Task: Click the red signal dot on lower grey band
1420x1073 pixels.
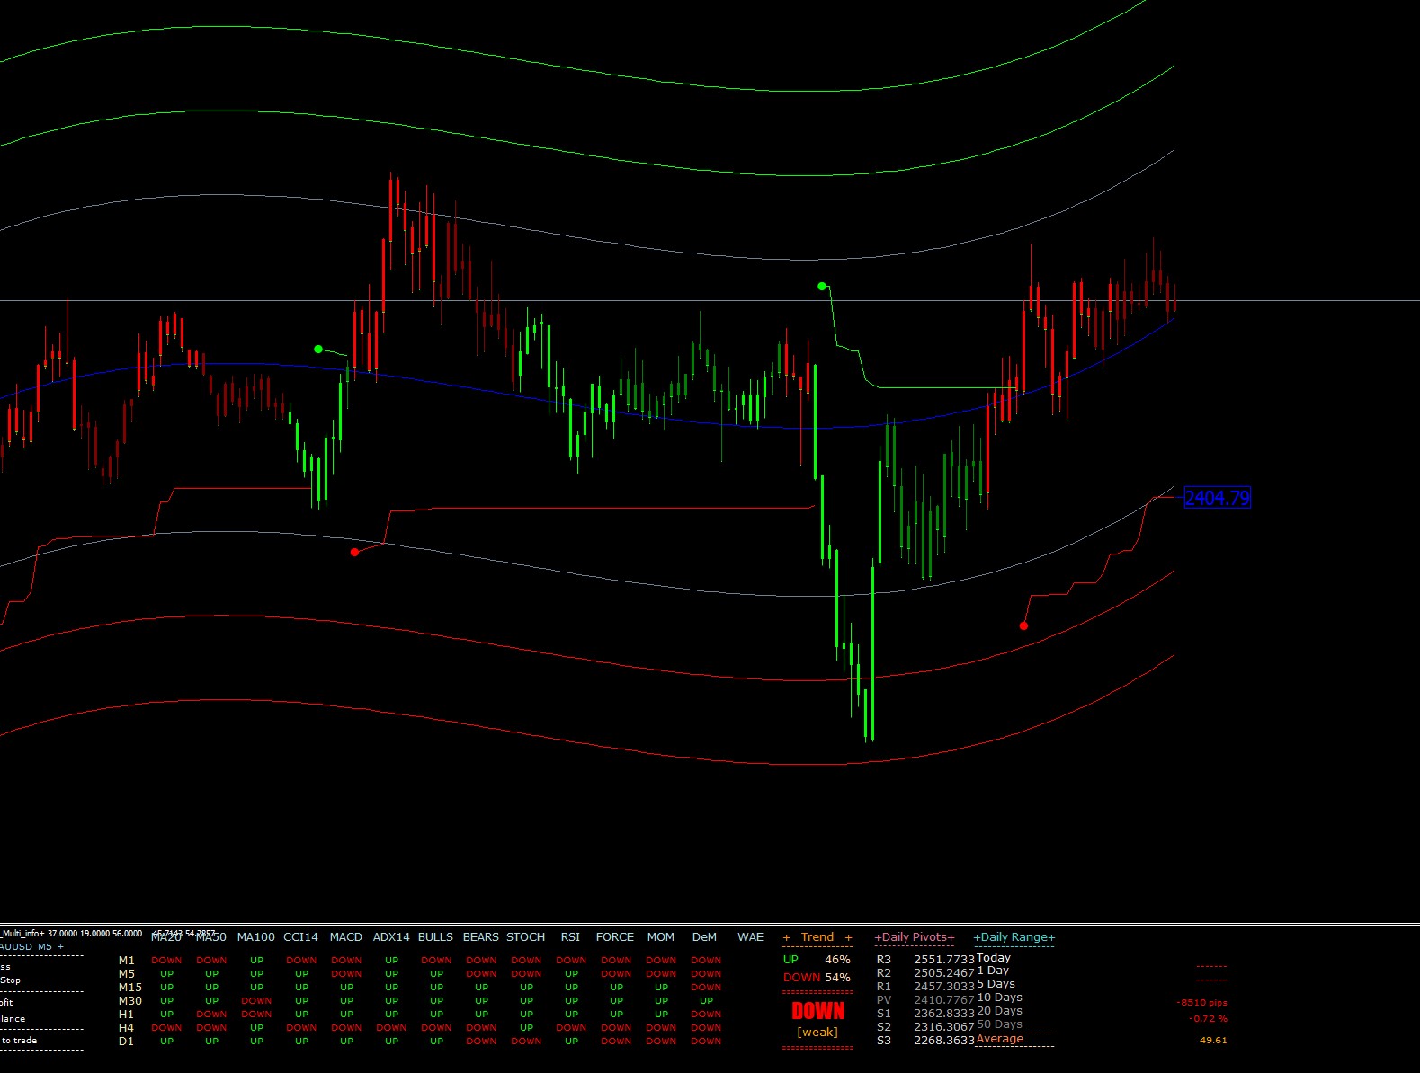Action: (354, 552)
